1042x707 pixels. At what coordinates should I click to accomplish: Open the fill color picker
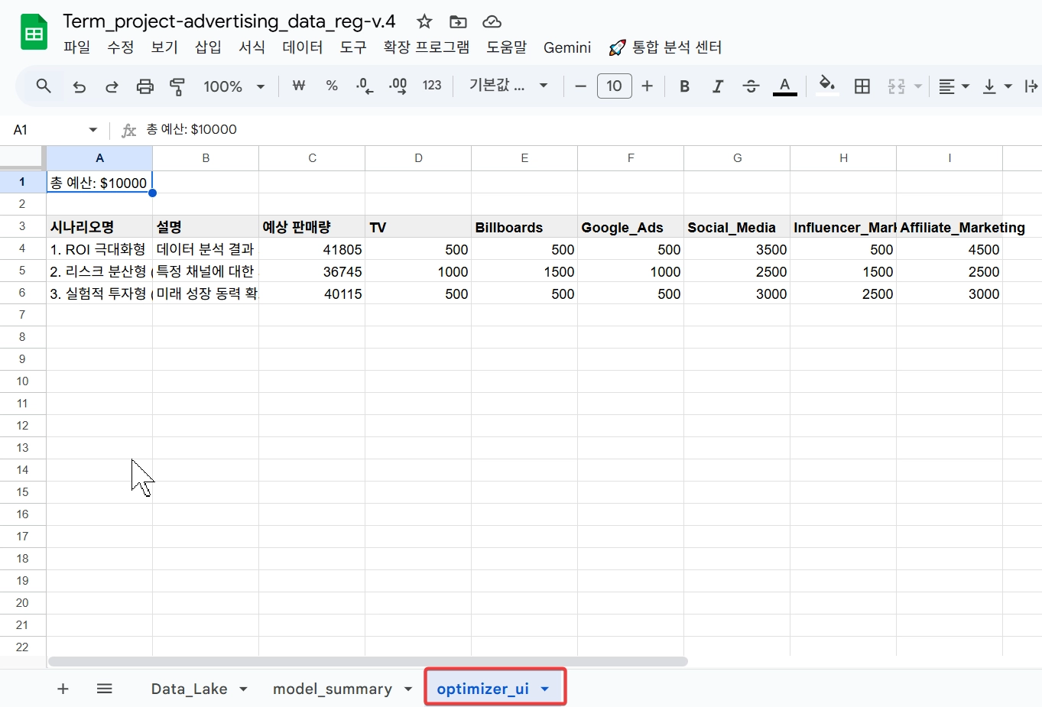point(826,86)
